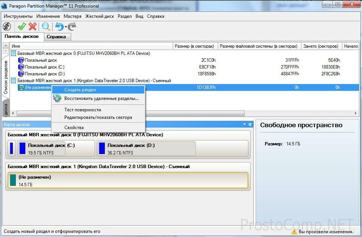Select Локальный диск (C:) 19.5 ГБ block in map

point(56,149)
